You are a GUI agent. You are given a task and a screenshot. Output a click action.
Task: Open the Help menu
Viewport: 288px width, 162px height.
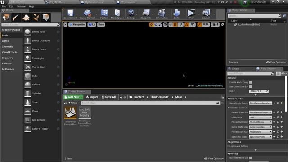pyautogui.click(x=31, y=6)
